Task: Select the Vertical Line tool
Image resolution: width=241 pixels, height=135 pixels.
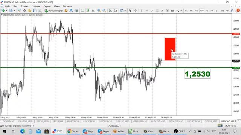Action: [142, 10]
